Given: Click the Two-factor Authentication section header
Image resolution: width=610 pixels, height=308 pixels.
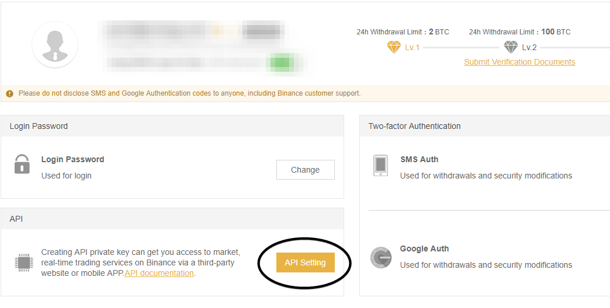Looking at the screenshot, I should pyautogui.click(x=485, y=126).
